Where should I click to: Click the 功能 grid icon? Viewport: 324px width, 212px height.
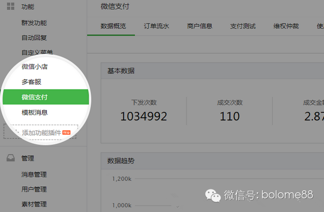[11, 6]
